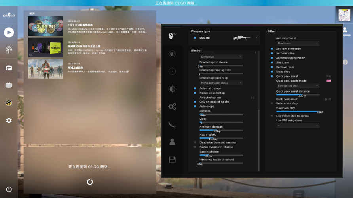Open the Cologne 2026 news thumbnail

(46, 26)
